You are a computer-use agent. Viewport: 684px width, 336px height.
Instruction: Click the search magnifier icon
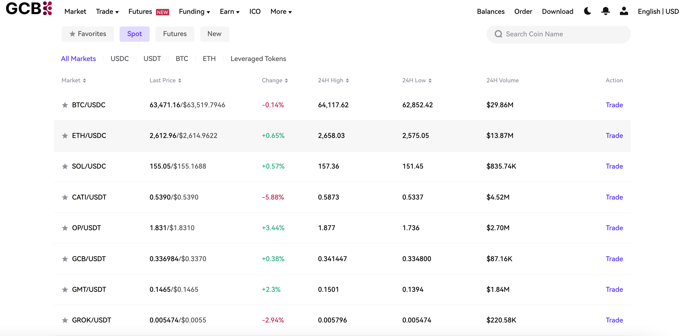click(x=498, y=34)
